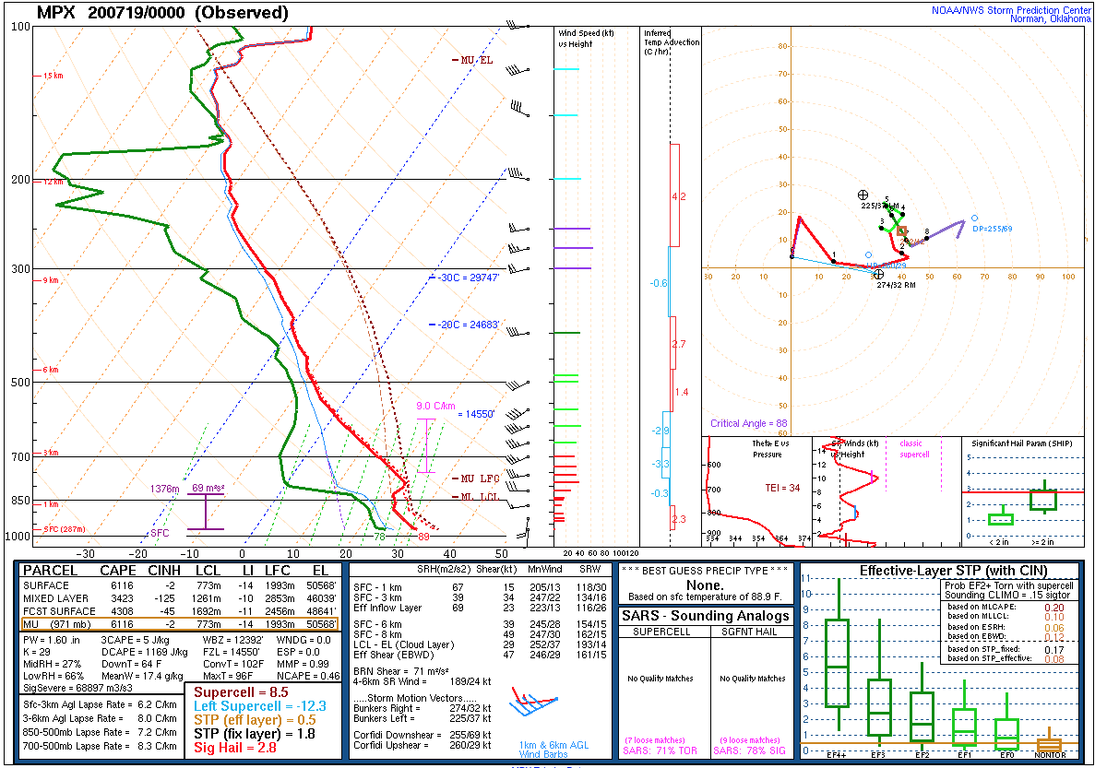Select the "MIXED LAYER" parcel row label
The width and height of the screenshot is (1095, 768).
pos(56,598)
